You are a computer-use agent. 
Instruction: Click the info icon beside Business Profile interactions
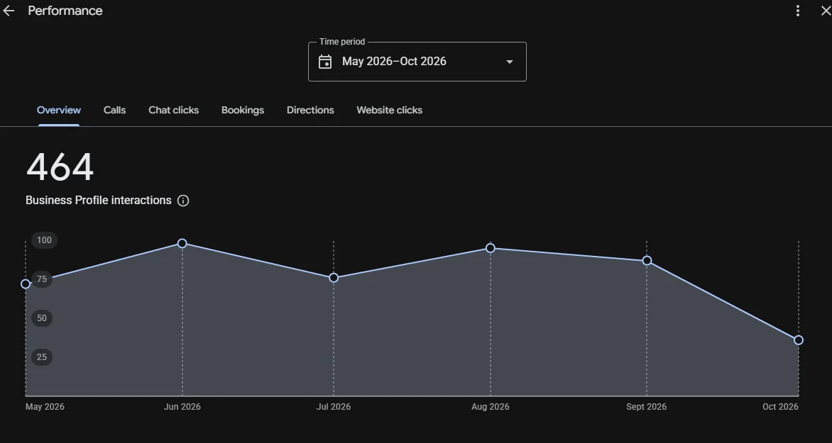pyautogui.click(x=183, y=201)
